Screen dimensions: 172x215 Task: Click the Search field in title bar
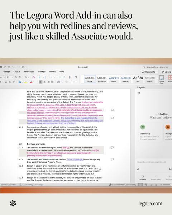click(x=156, y=67)
